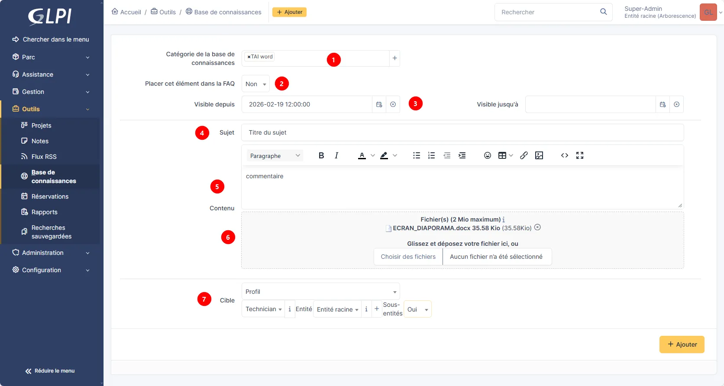Open calendar for Visible depuis
This screenshot has height=386, width=724.
pyautogui.click(x=379, y=104)
